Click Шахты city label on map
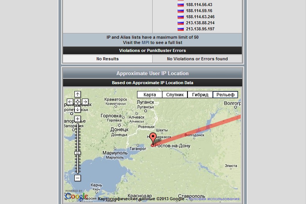Viewport: 306px width, 204px height. coord(162,130)
